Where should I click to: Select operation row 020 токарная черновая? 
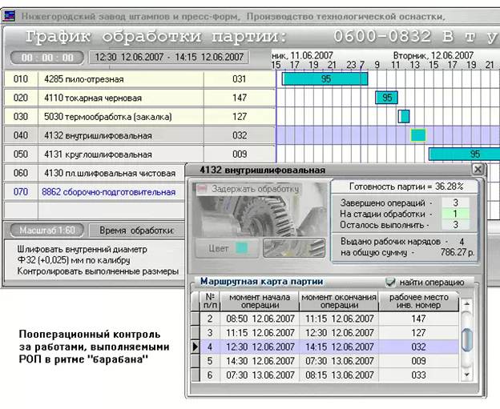point(139,98)
